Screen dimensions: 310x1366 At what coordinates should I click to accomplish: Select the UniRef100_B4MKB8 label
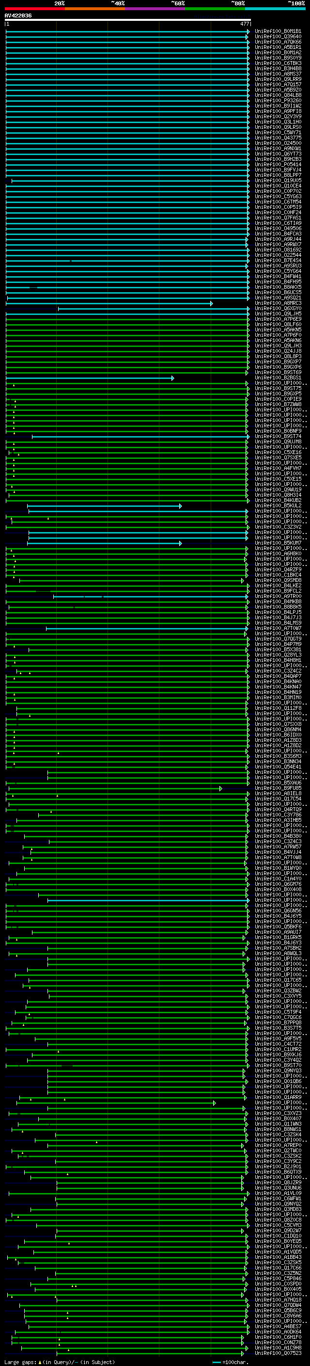(x=278, y=602)
